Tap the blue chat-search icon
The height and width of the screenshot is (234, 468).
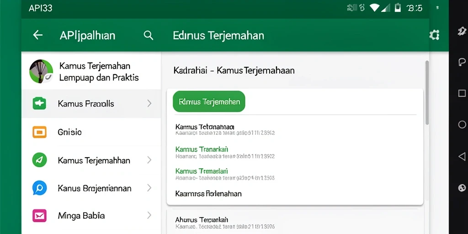pos(39,188)
